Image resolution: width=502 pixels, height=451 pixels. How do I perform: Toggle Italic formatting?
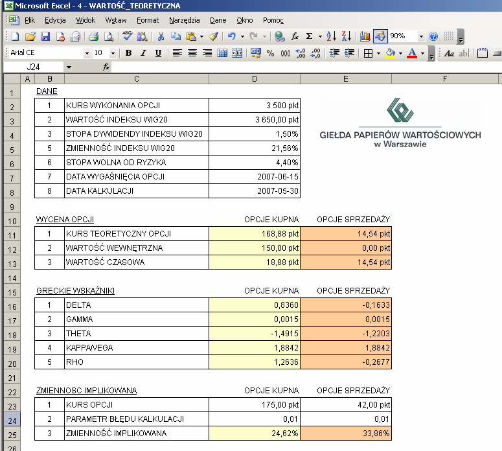[x=143, y=53]
